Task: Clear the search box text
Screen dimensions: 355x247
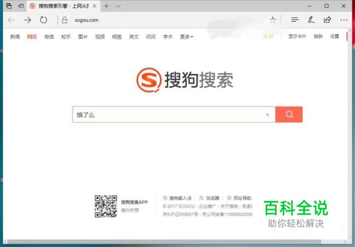Action: pyautogui.click(x=268, y=115)
